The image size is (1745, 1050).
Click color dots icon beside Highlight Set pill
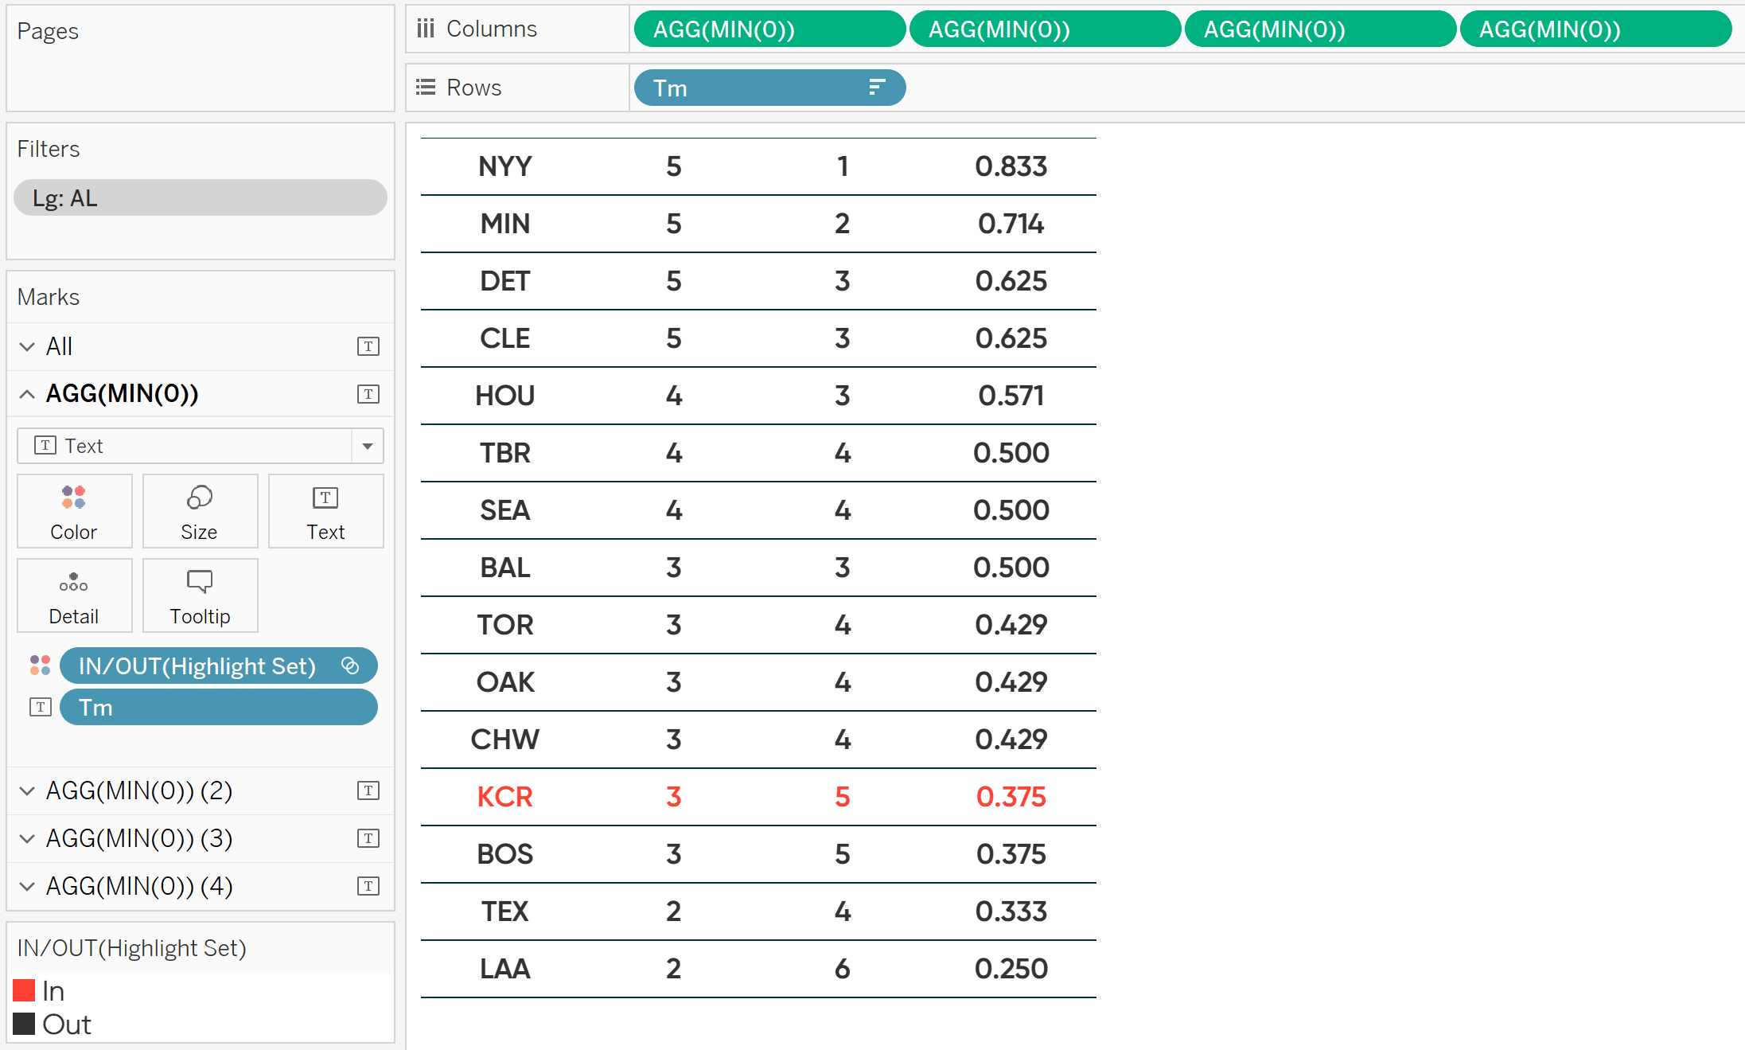pyautogui.click(x=40, y=666)
